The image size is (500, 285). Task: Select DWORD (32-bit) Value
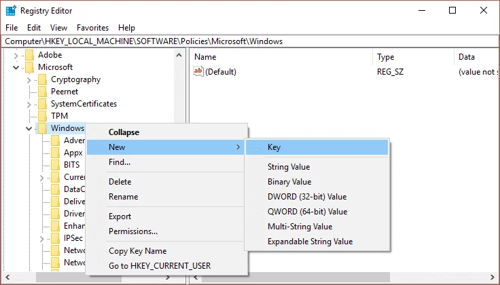317,197
